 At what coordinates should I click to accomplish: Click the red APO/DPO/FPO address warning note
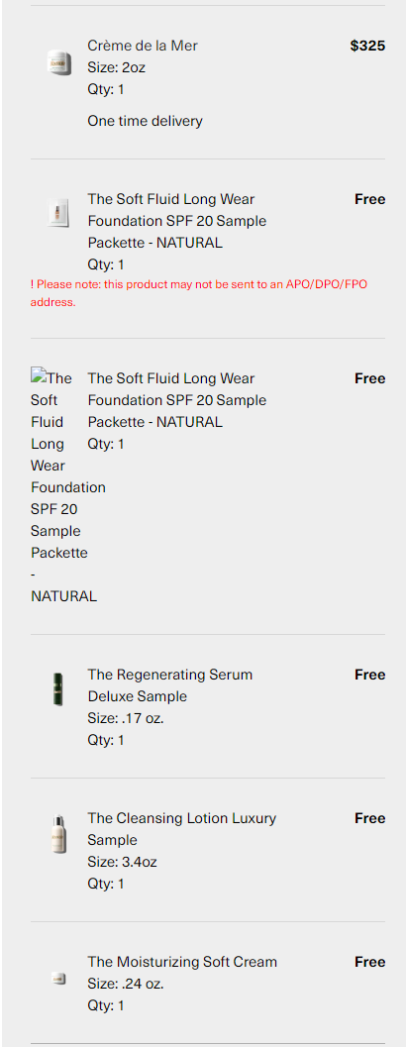(199, 293)
